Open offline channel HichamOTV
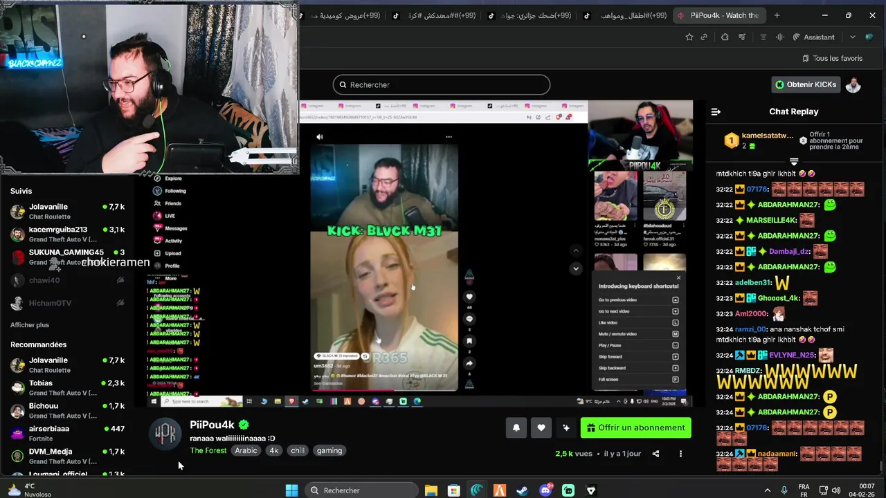Screen dimensions: 886x498 point(66,303)
